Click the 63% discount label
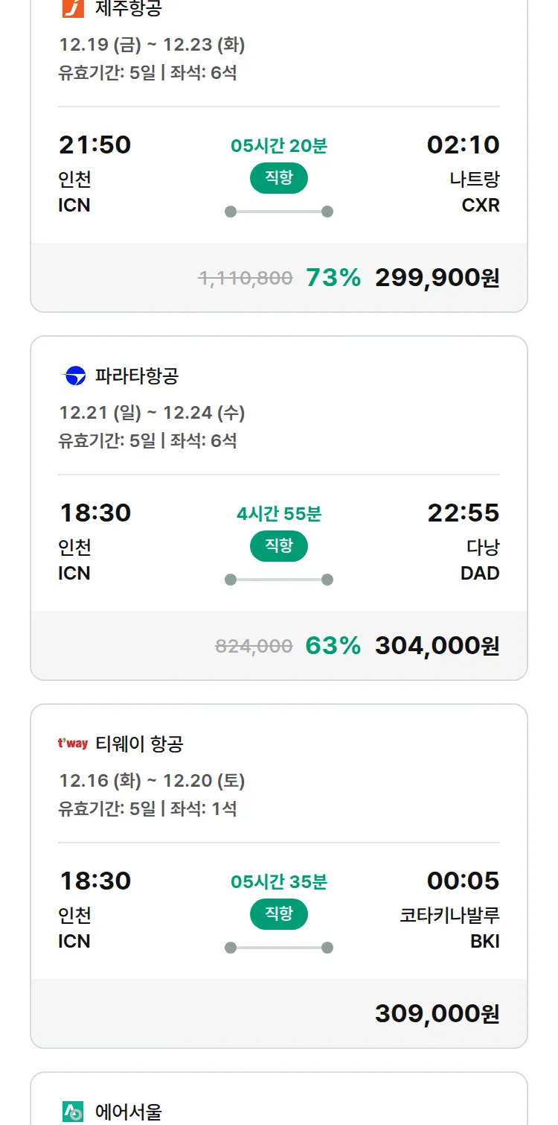 333,646
